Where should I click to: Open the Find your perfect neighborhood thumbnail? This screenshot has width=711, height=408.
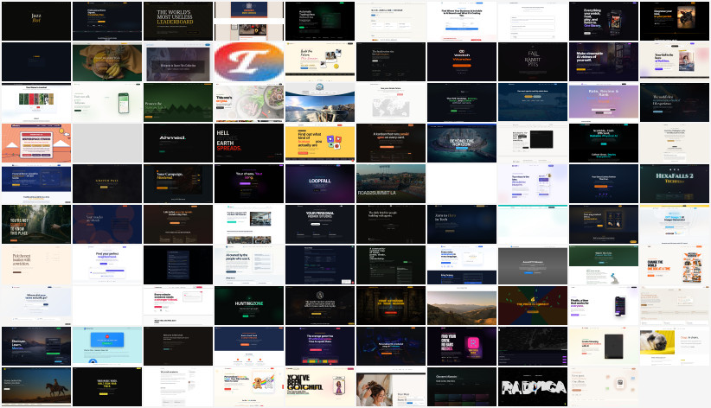click(x=107, y=265)
